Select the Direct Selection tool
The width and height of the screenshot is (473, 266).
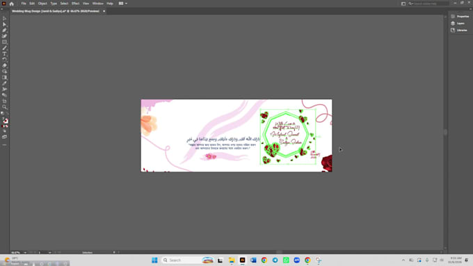(4, 24)
